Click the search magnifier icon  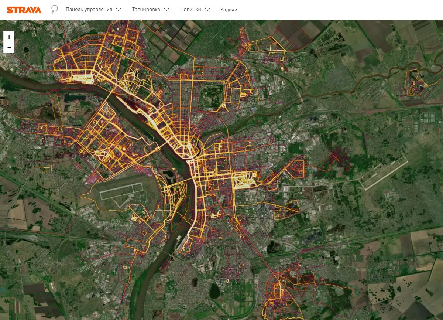(55, 9)
